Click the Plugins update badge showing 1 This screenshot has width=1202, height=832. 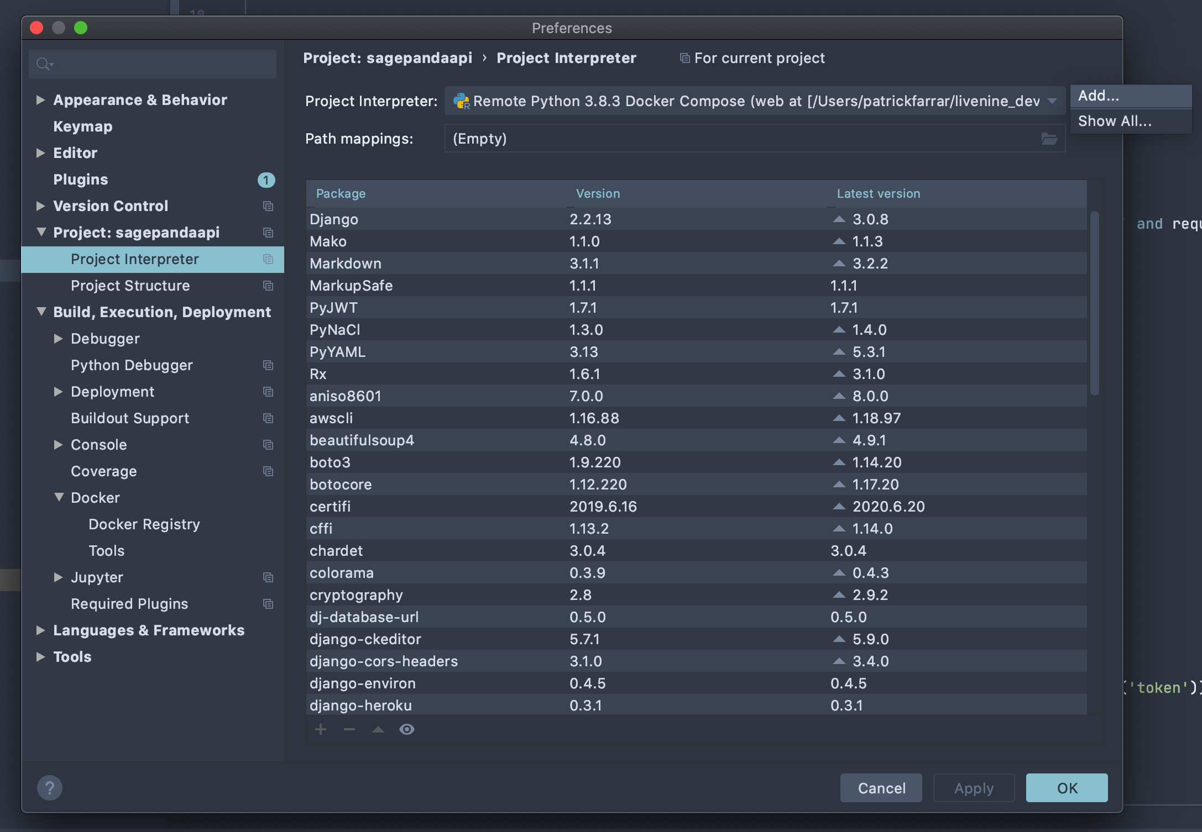(x=266, y=180)
